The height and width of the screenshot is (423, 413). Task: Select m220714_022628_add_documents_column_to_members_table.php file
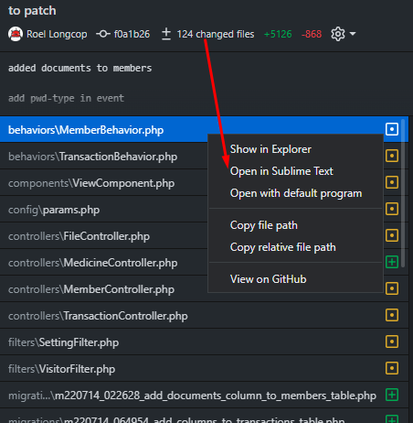click(204, 396)
